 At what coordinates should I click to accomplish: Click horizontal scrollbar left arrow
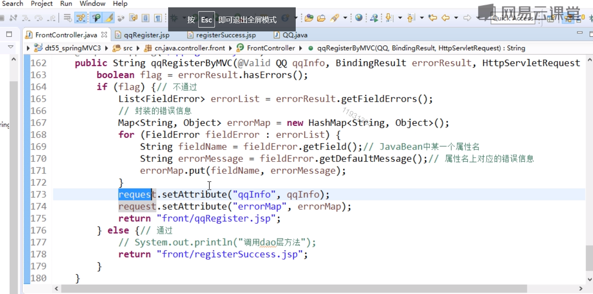pyautogui.click(x=57, y=289)
